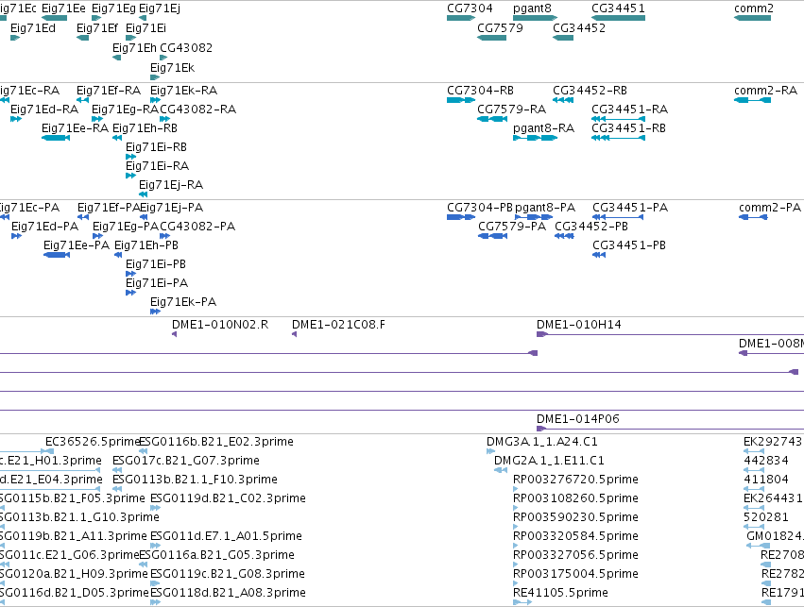The image size is (804, 607).
Task: Select the 442834 EST label
Action: pyautogui.click(x=766, y=460)
